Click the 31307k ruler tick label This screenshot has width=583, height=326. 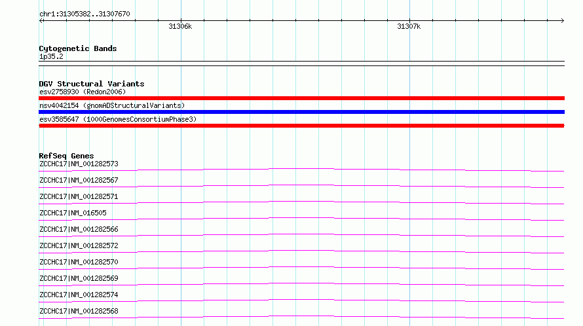pos(409,26)
